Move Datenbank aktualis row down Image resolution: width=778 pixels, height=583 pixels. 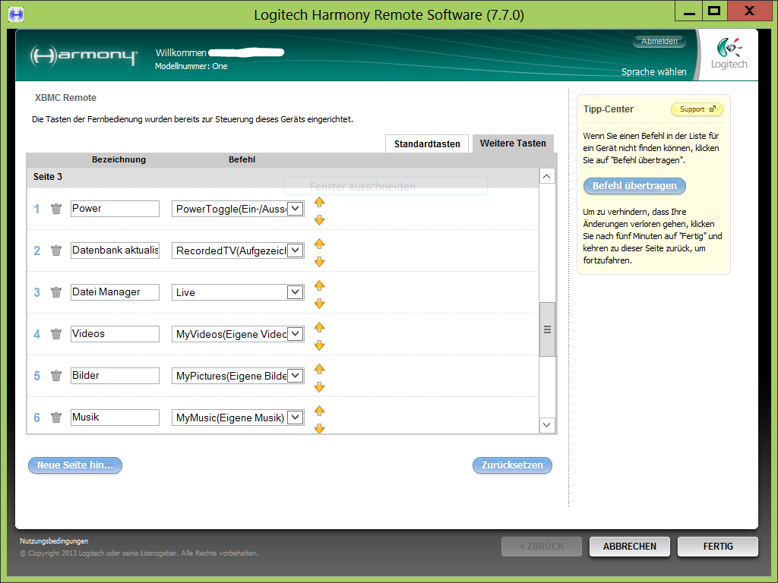pyautogui.click(x=320, y=261)
